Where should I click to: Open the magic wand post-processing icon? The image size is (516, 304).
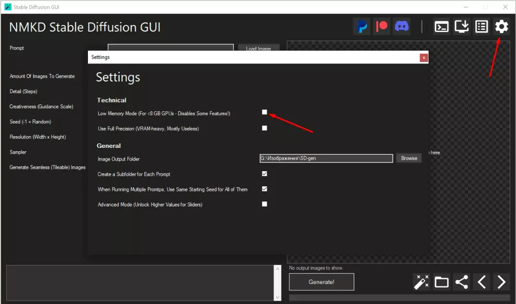coord(421,282)
